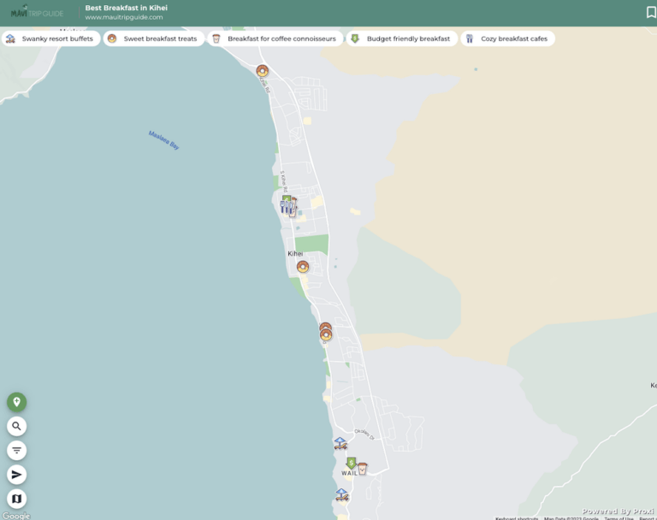Image resolution: width=657 pixels, height=520 pixels.
Task: Click the bookmark icon in the header
Action: click(651, 13)
